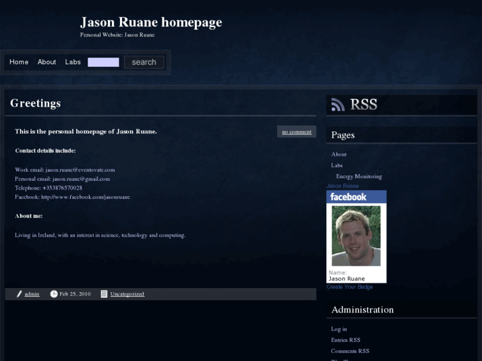The width and height of the screenshot is (482, 361).
Task: Click the Administration sidebar heading
Action: tap(363, 310)
